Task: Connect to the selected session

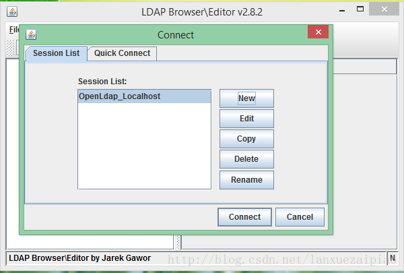Action: tap(245, 217)
